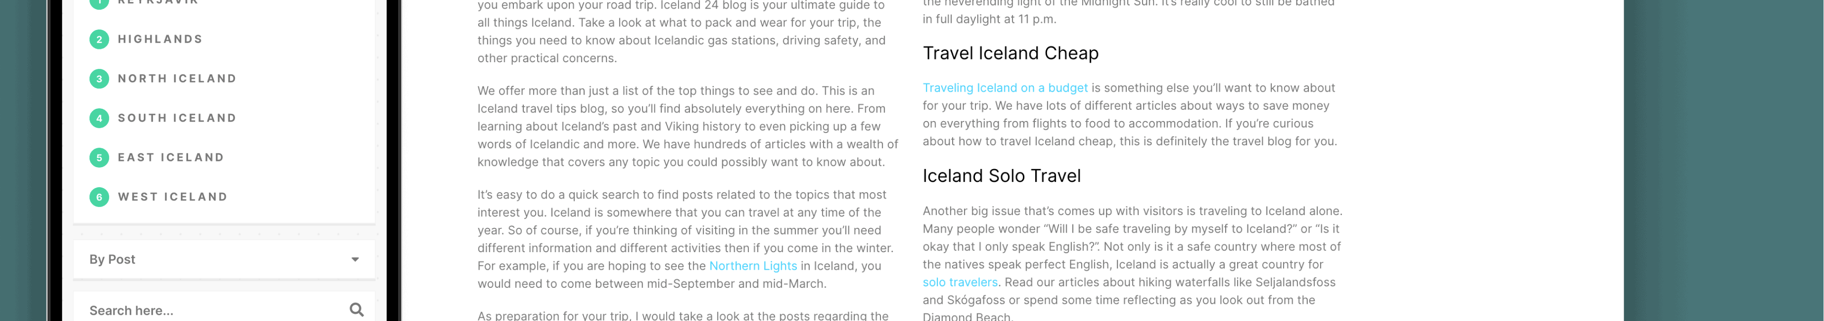Screen dimensions: 1824x321
Task: Open the solo travelers link
Action: 959,282
